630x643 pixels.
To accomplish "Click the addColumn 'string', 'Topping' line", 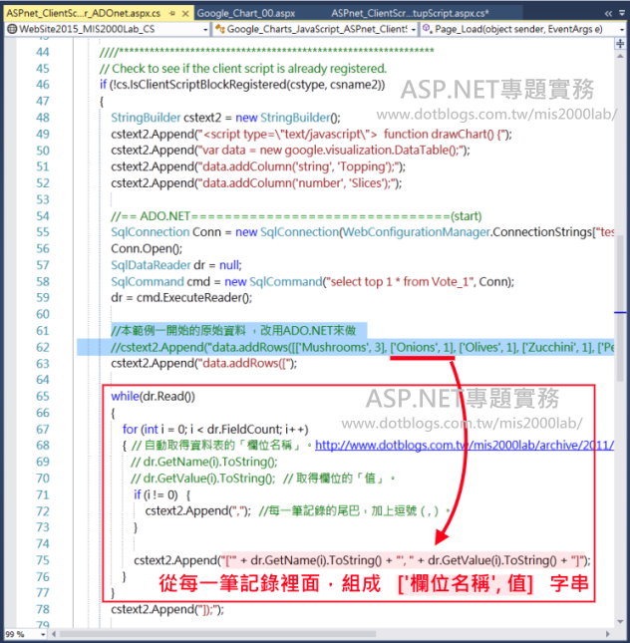I will pos(258,166).
